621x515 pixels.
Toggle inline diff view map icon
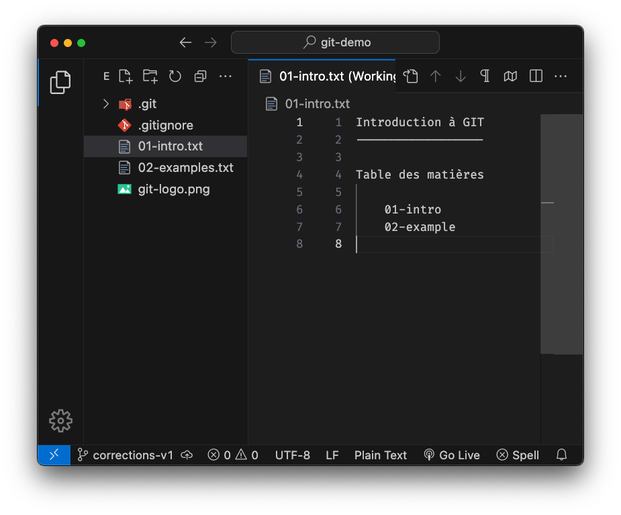pyautogui.click(x=510, y=76)
